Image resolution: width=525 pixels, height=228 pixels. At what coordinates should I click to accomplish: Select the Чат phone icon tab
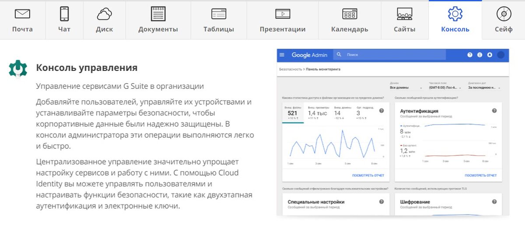(64, 20)
